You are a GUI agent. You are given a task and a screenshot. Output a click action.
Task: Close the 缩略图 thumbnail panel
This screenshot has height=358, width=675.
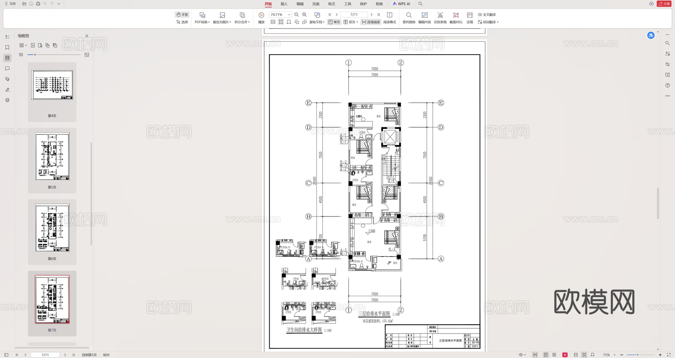pyautogui.click(x=87, y=36)
